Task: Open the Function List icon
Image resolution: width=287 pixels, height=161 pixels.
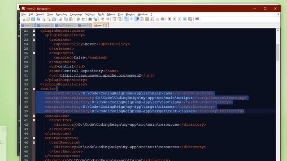Action: [x=152, y=19]
